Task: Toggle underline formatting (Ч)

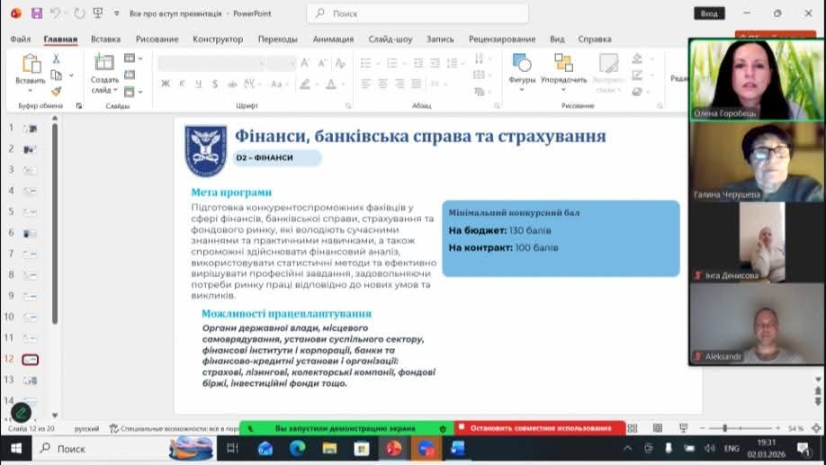Action: pos(198,84)
